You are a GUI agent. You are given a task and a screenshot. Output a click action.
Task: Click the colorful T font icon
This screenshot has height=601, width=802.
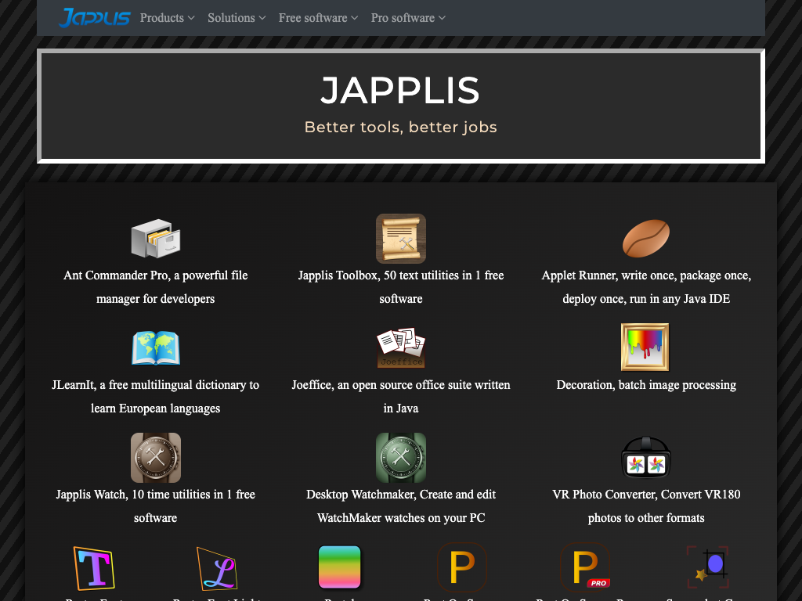coord(94,567)
